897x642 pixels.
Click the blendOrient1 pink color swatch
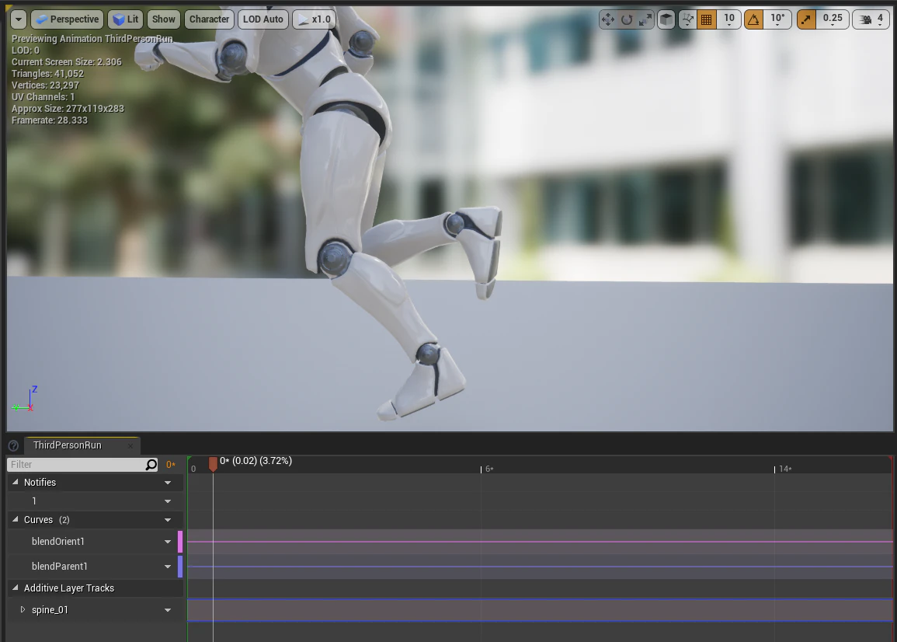pyautogui.click(x=180, y=542)
